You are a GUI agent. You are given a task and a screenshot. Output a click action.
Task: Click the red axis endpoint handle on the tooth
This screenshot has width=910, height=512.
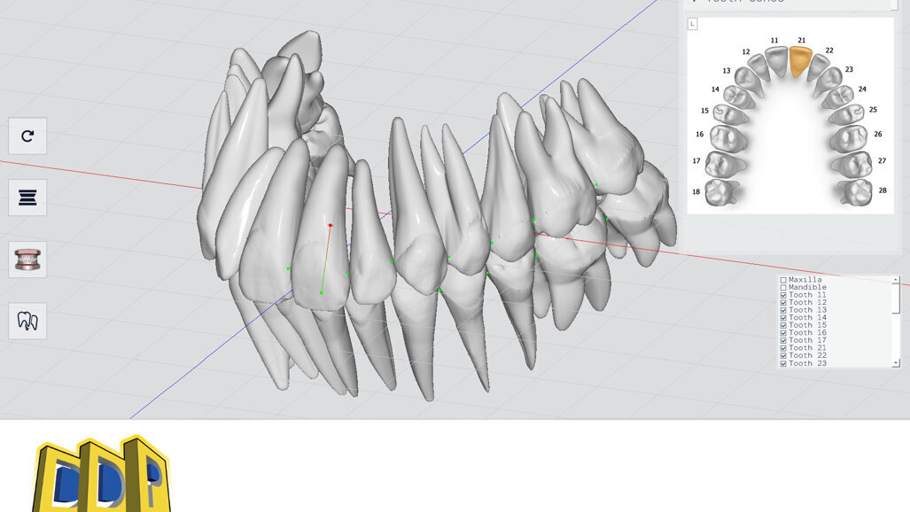(x=331, y=225)
